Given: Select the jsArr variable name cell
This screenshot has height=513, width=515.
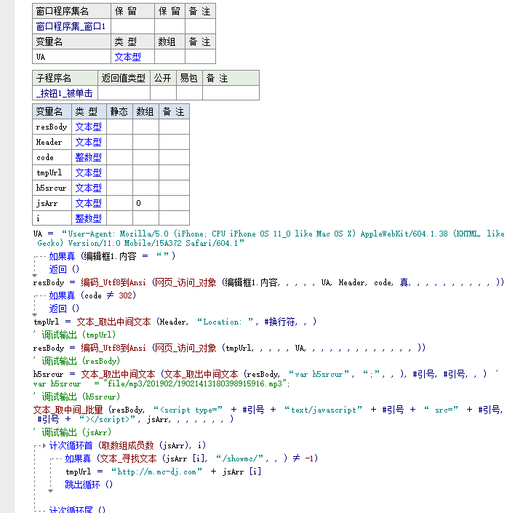Looking at the screenshot, I should point(52,203).
